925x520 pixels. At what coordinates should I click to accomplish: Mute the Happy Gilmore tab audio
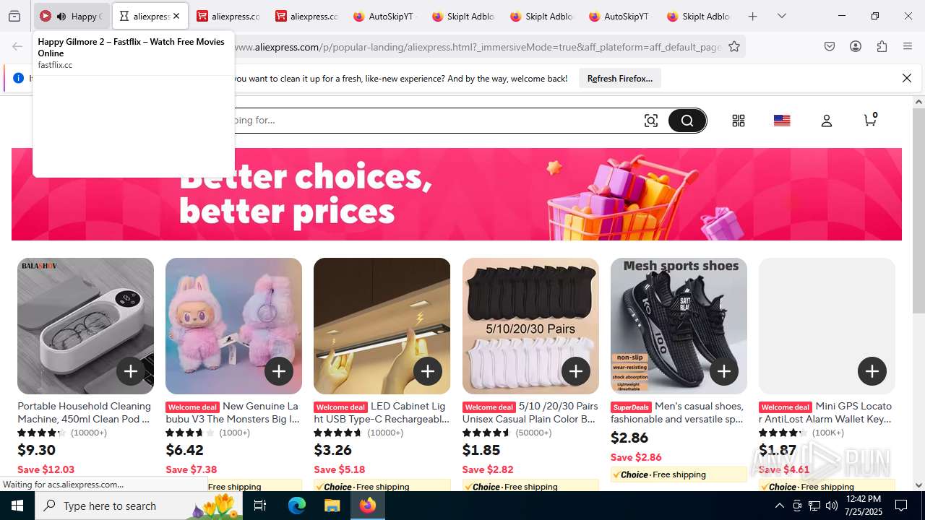(x=61, y=16)
